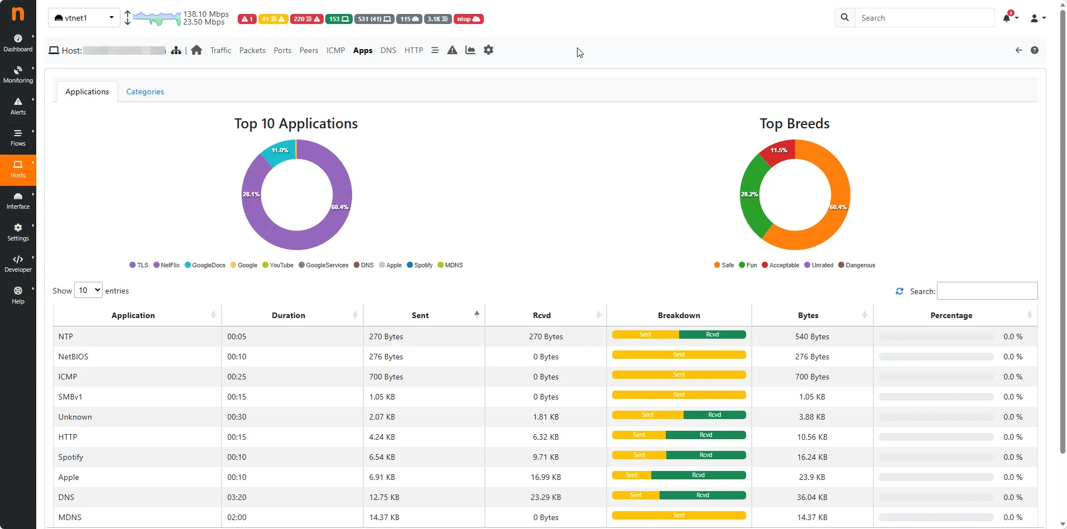
Task: Open the DNS host page tab
Action: 388,50
